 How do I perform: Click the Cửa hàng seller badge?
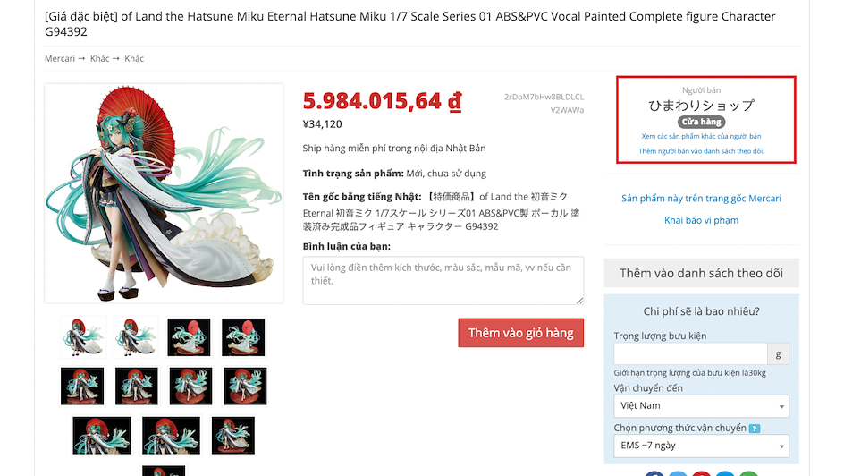coord(701,122)
